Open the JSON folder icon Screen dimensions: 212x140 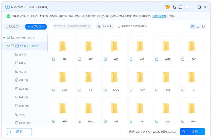coord(192,109)
